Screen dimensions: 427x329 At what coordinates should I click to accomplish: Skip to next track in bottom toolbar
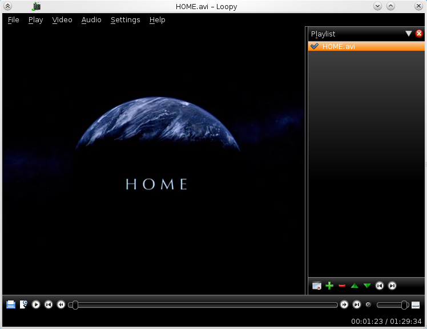click(x=356, y=304)
